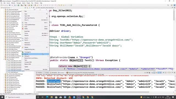Open the File menu
The height and width of the screenshot is (99, 176).
point(1,3)
